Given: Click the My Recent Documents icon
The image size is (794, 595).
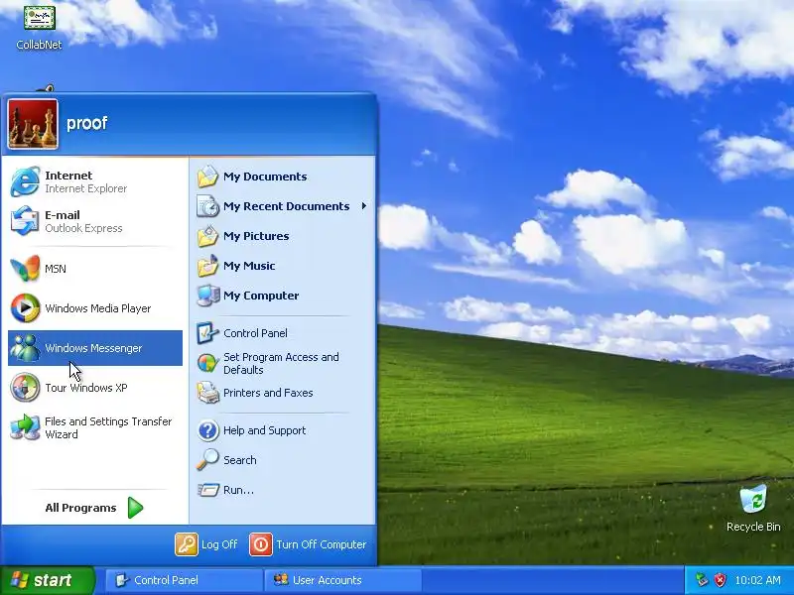Looking at the screenshot, I should [207, 206].
